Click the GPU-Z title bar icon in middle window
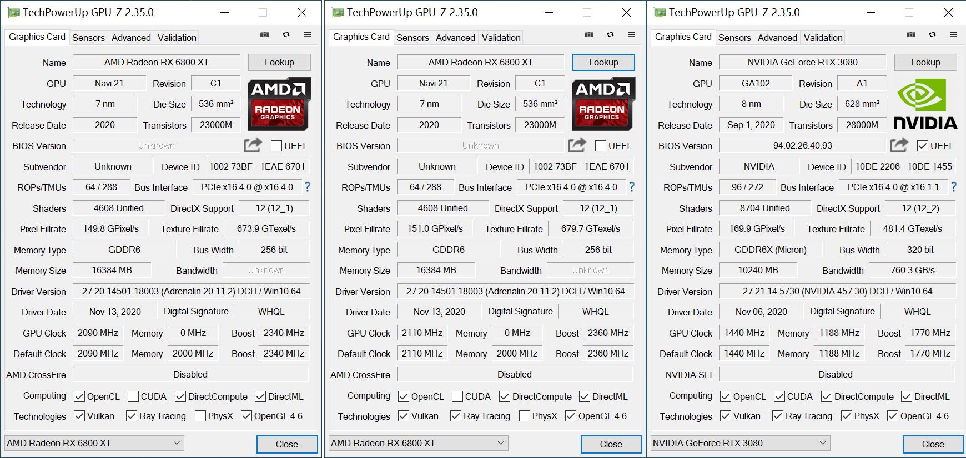This screenshot has width=966, height=458. pyautogui.click(x=338, y=12)
